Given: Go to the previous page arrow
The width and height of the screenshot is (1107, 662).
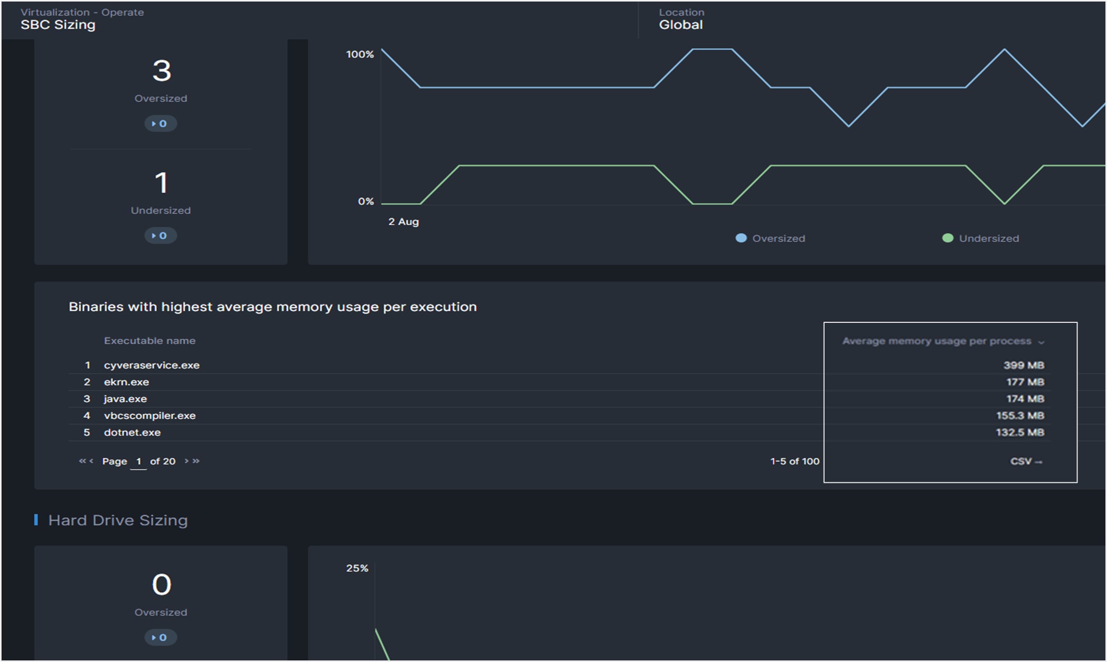Looking at the screenshot, I should (91, 461).
